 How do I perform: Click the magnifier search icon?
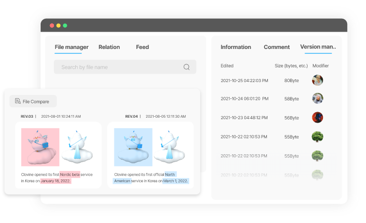tap(187, 67)
